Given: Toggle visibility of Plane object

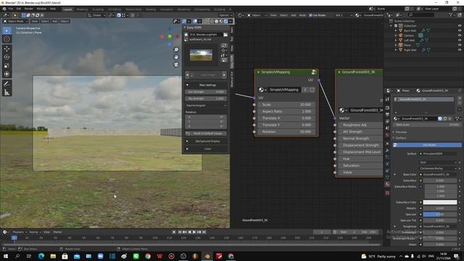Looking at the screenshot, I should tap(460, 45).
